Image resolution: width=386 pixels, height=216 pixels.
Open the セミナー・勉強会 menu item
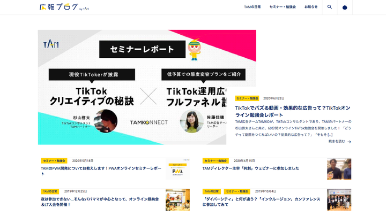283,7
